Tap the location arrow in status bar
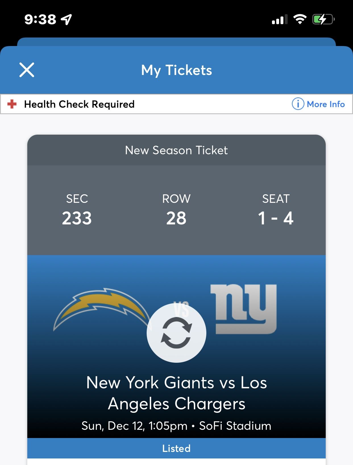Image resolution: width=353 pixels, height=465 pixels. [x=67, y=19]
